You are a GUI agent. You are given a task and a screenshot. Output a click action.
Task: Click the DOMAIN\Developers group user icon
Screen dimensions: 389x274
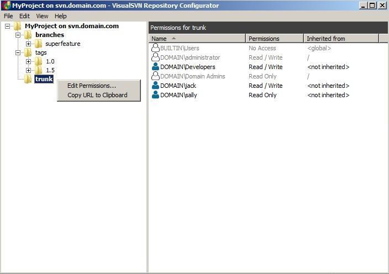[x=155, y=67]
